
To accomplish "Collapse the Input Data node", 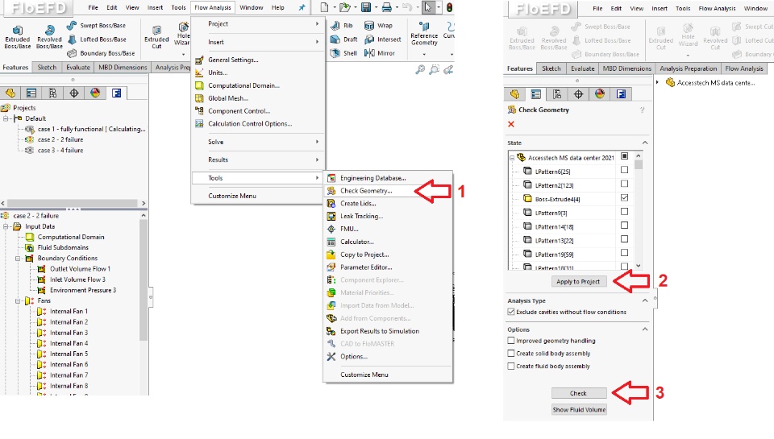I will point(6,226).
